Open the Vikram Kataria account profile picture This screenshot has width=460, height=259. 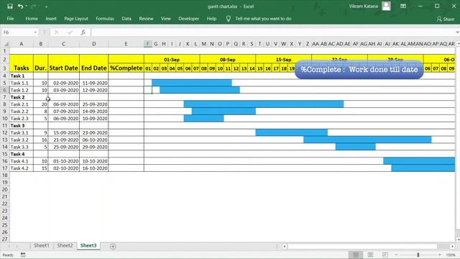click(x=386, y=6)
